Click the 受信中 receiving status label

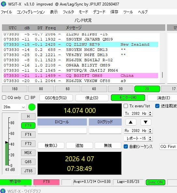16,182
